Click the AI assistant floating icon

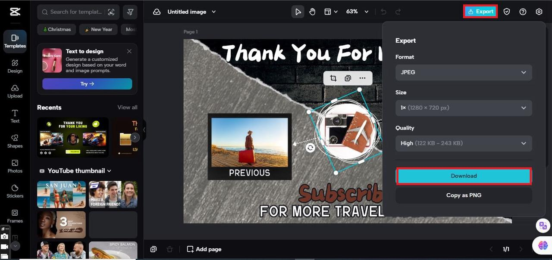tap(543, 245)
